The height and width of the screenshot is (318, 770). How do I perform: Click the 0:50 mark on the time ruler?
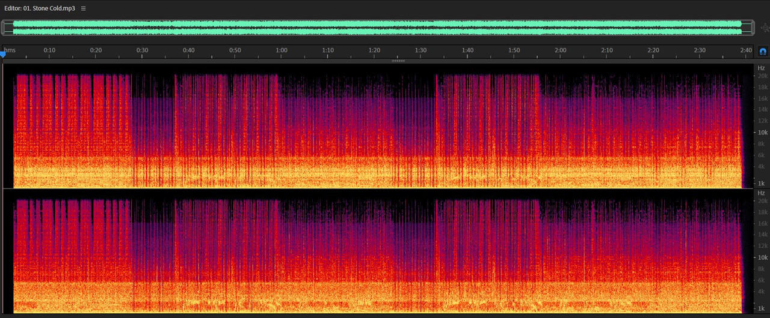click(x=235, y=50)
